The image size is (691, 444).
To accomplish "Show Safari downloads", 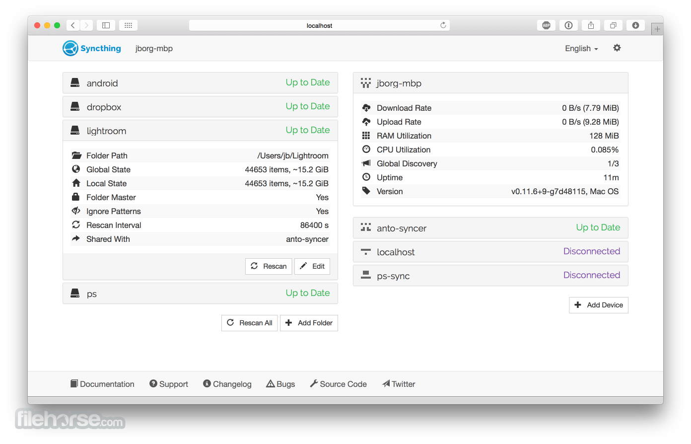I will point(635,25).
